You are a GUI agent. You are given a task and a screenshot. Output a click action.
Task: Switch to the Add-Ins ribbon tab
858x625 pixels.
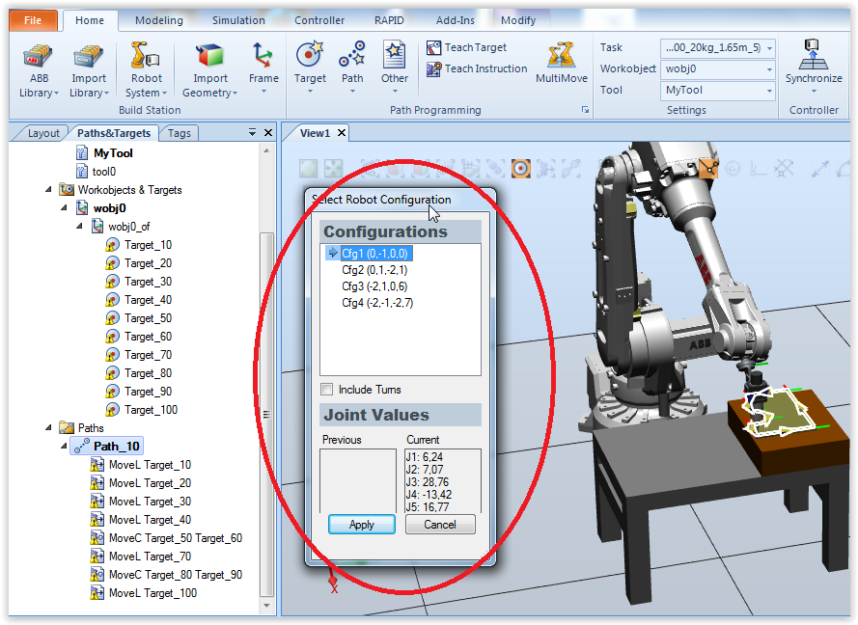coord(456,20)
